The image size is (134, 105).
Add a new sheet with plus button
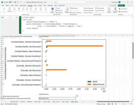[x=83, y=102]
